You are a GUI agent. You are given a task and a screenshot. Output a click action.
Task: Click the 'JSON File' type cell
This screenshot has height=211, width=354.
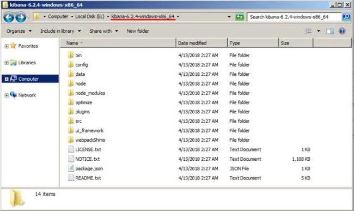click(x=239, y=168)
